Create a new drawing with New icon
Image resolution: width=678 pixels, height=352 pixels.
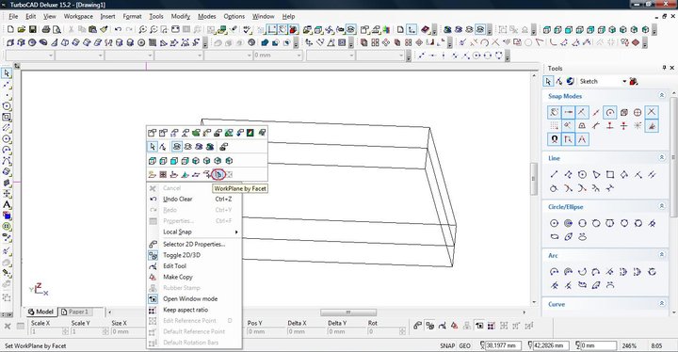click(x=10, y=30)
